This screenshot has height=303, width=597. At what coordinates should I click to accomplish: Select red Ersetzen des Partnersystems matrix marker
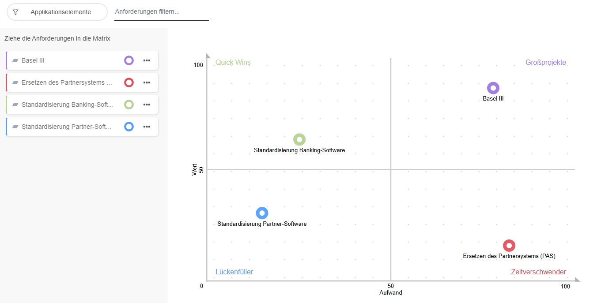pyautogui.click(x=509, y=245)
